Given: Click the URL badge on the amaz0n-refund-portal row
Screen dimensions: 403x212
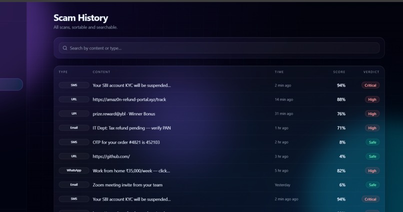Looking at the screenshot, I should tap(74, 99).
